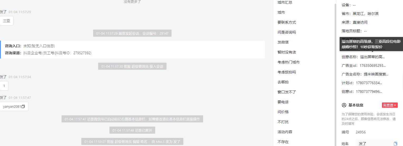Choose the 窗口发不了 quick reply
This screenshot has width=403, height=146.
click(287, 92)
